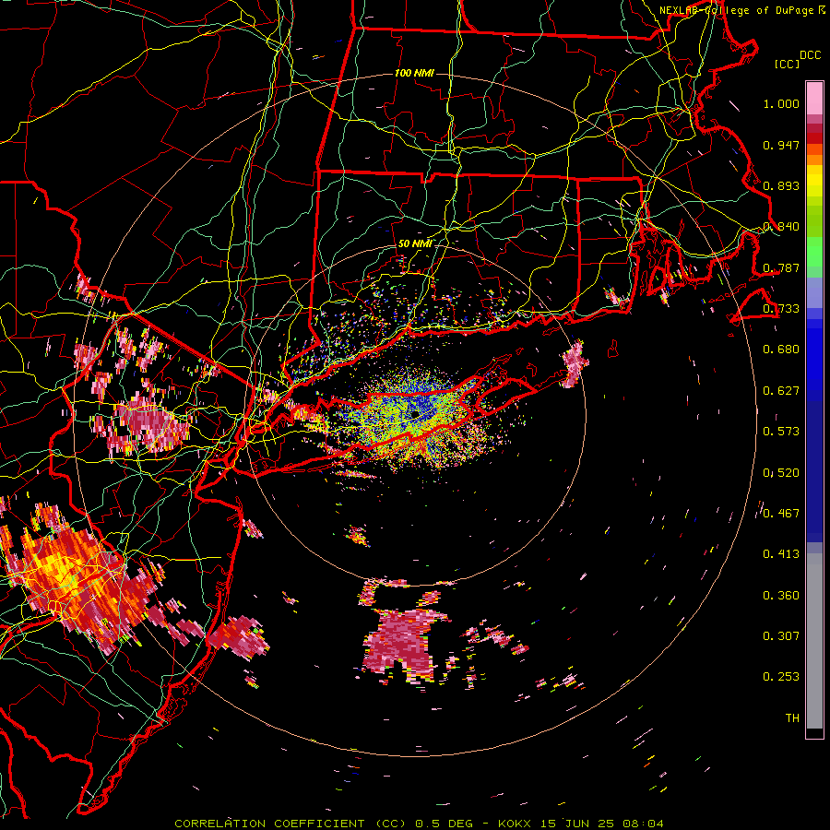Click the 0.787 scale value
The width and height of the screenshot is (830, 830).
(781, 267)
